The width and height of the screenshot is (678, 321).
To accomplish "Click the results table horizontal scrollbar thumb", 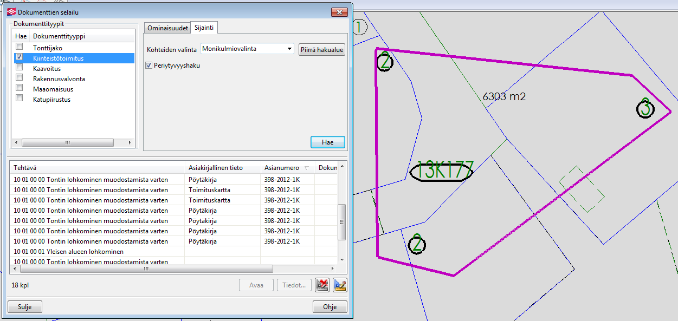I will point(146,268).
